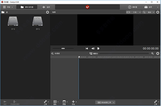Expand the 之后 preview mode dropdown
Screen dimensions: 161x106
coord(140,12)
